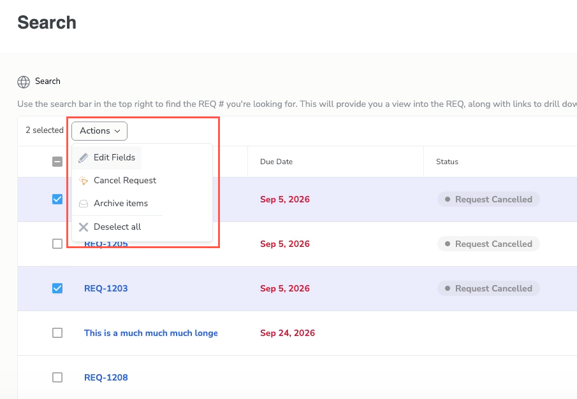
Task: Toggle the select-all checkbox in the table header
Action: click(57, 162)
